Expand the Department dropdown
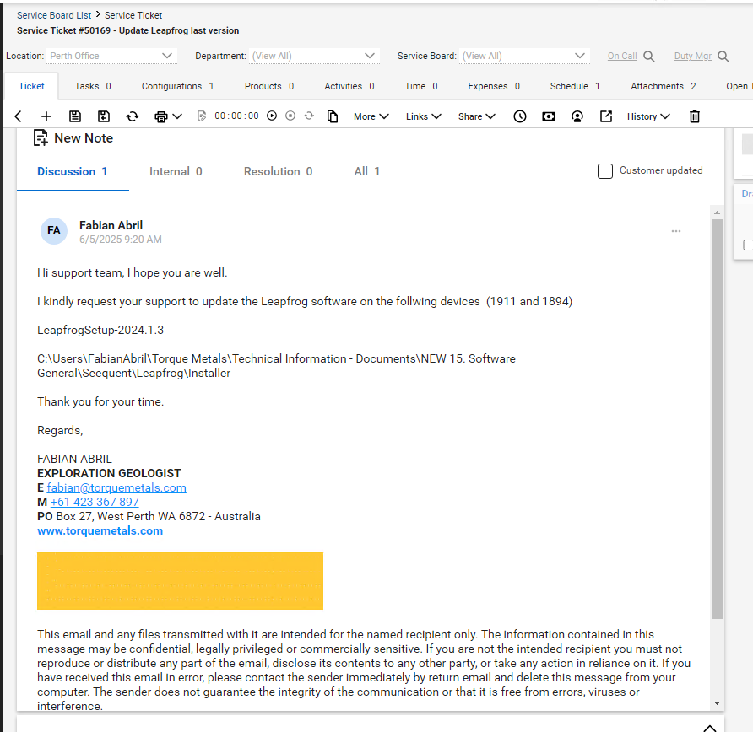The height and width of the screenshot is (732, 753). (x=369, y=56)
